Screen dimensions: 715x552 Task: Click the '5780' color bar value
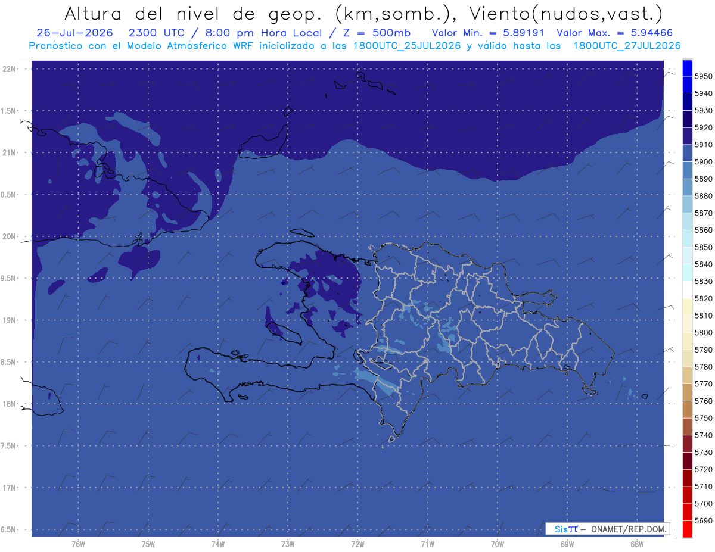(x=703, y=367)
